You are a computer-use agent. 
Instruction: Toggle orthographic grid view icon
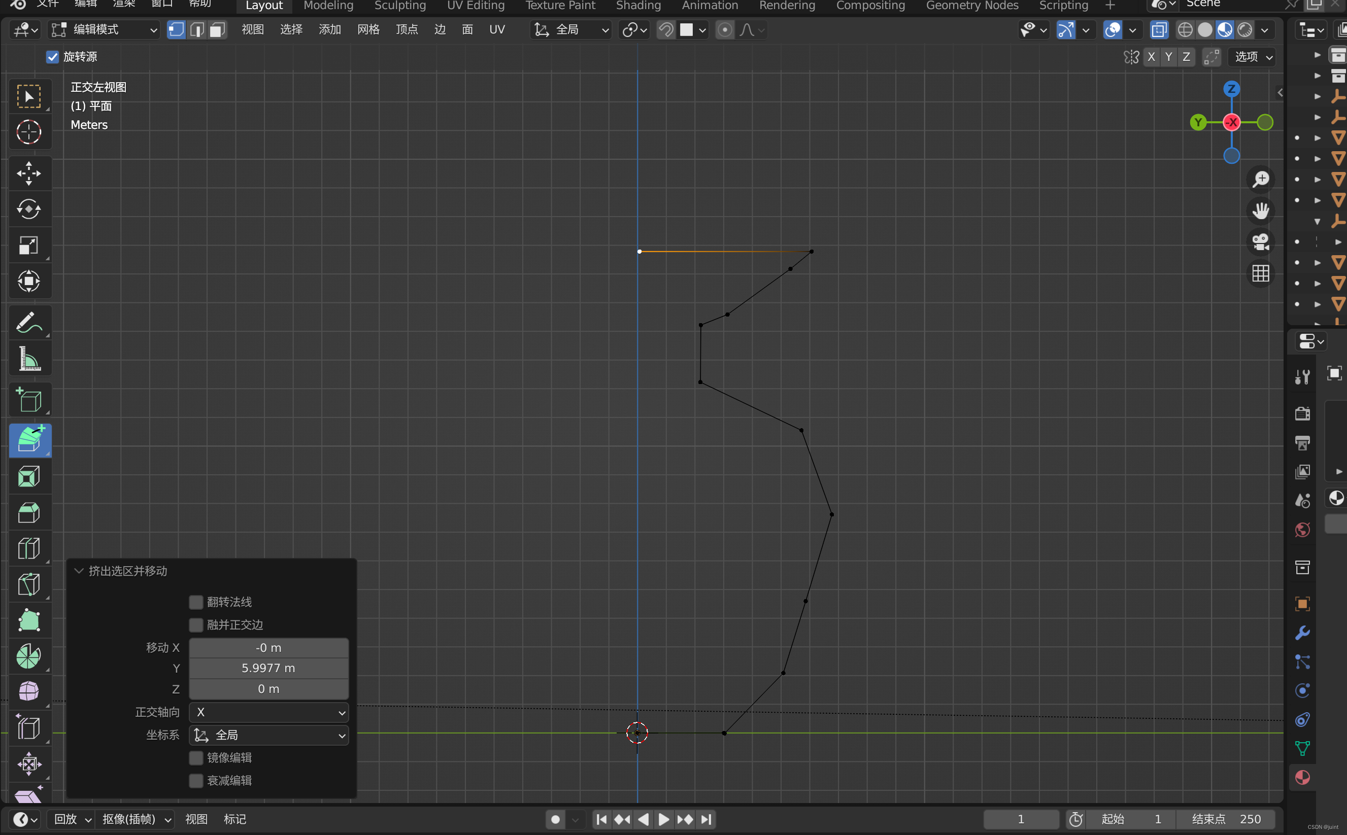[1260, 273]
